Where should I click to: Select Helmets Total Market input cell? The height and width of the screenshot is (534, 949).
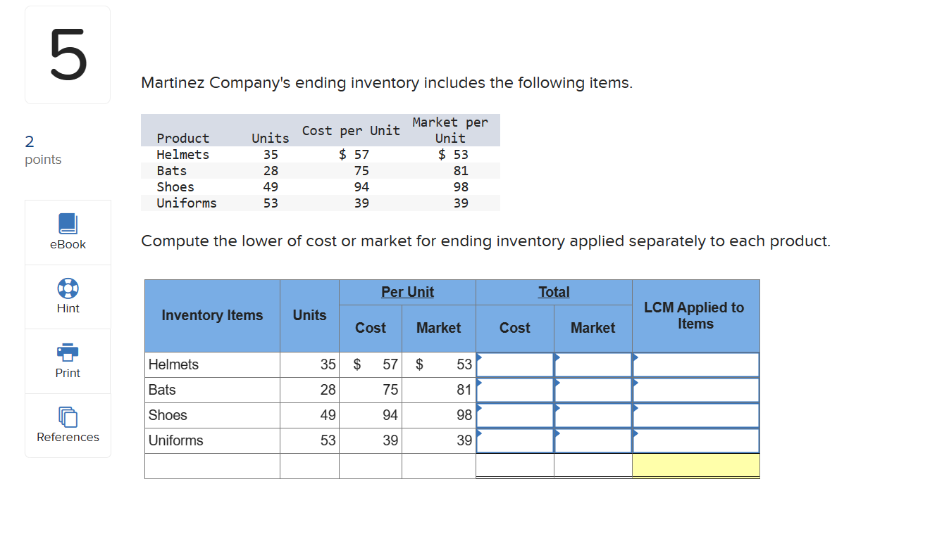593,364
